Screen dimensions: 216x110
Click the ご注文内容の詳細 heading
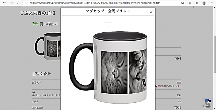37,13
